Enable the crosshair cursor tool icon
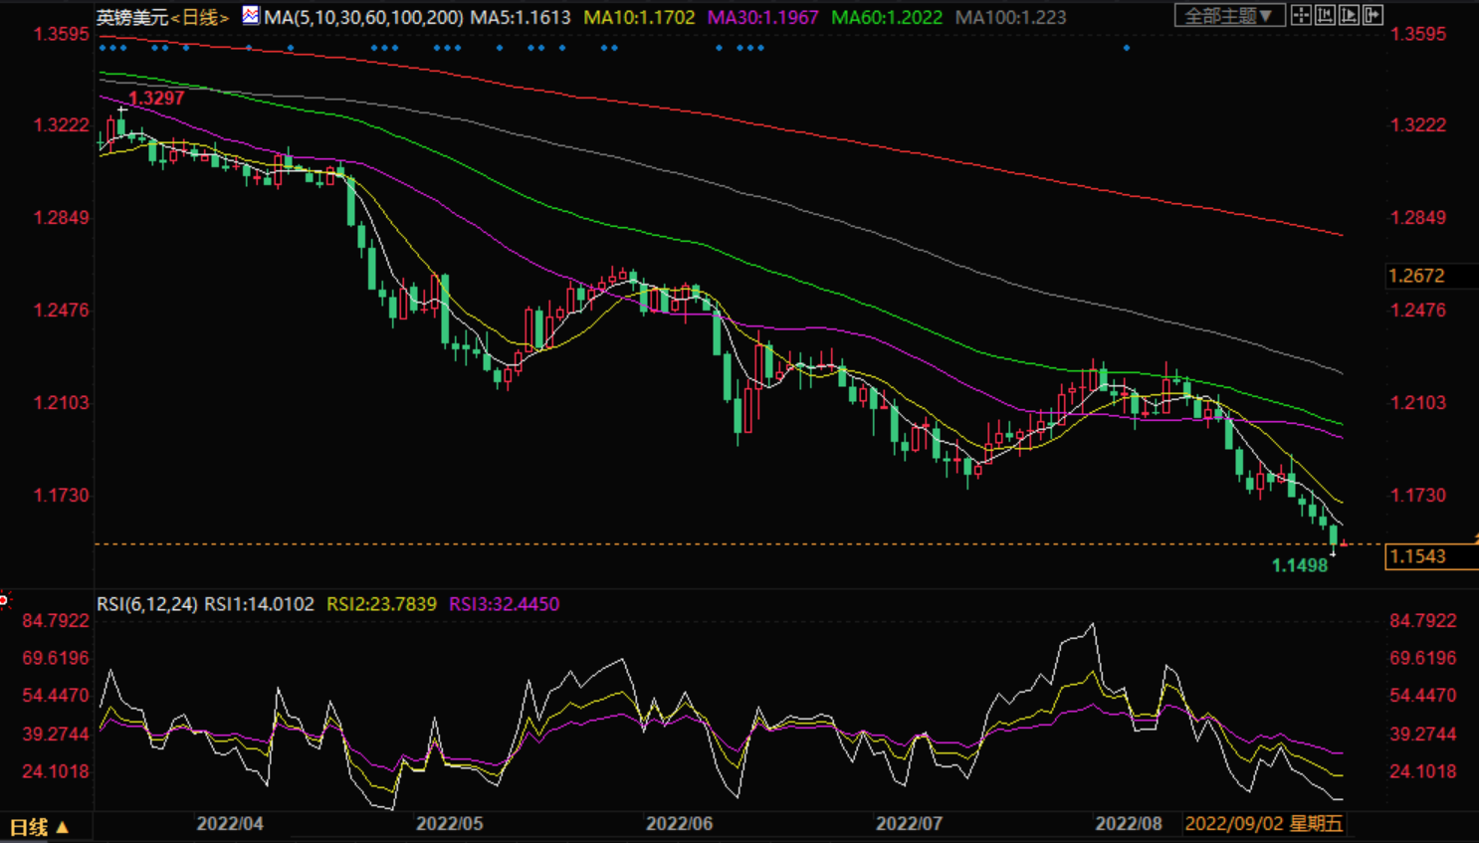 1301,15
